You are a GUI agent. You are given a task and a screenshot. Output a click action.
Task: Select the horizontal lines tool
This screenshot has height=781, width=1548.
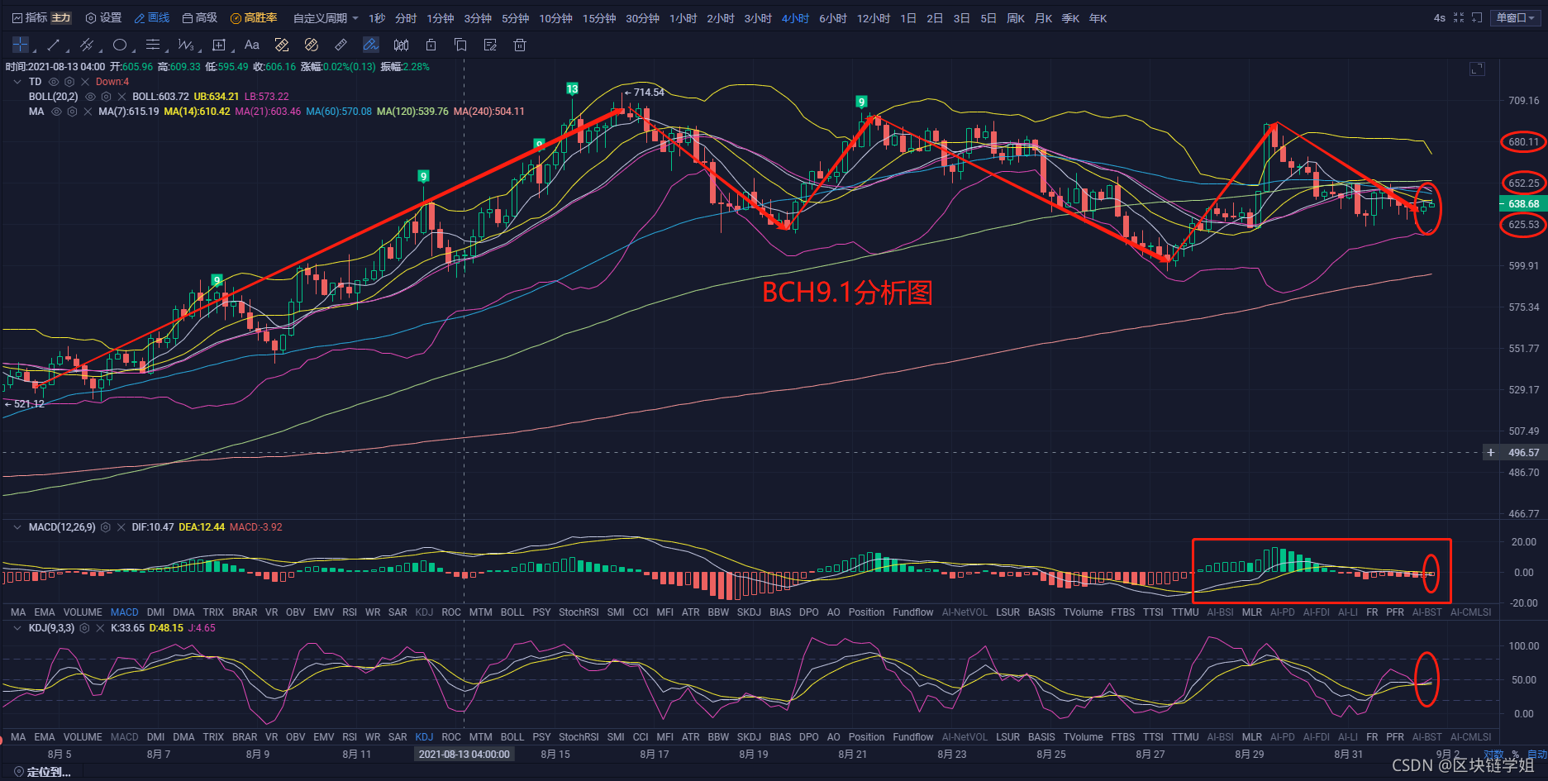pyautogui.click(x=153, y=45)
